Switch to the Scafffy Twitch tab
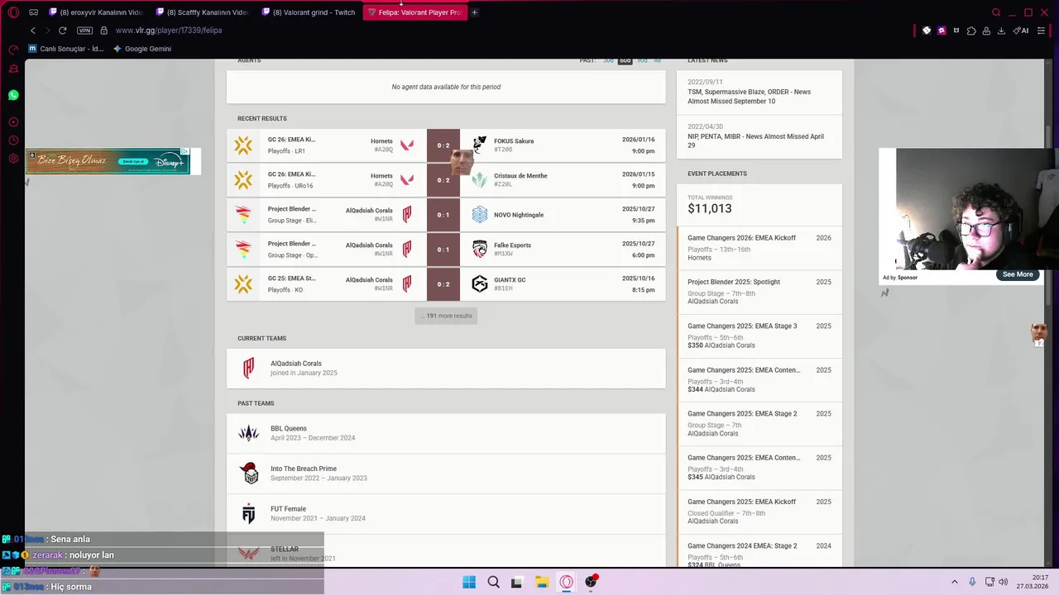Image resolution: width=1059 pixels, height=595 pixels. click(x=202, y=12)
